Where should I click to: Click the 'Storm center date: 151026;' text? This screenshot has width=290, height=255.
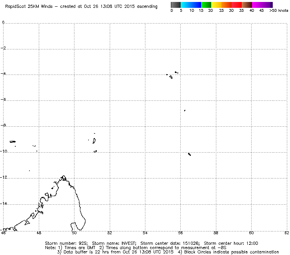170,243
